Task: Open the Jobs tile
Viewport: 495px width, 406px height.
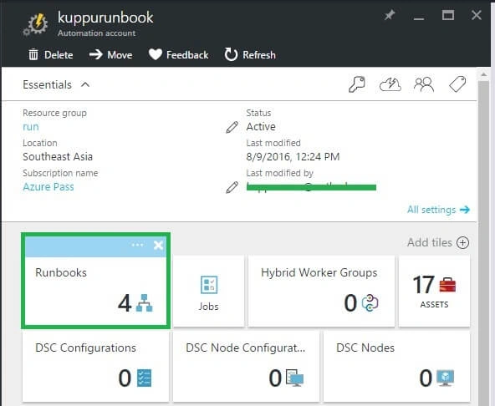Action: pyautogui.click(x=209, y=292)
